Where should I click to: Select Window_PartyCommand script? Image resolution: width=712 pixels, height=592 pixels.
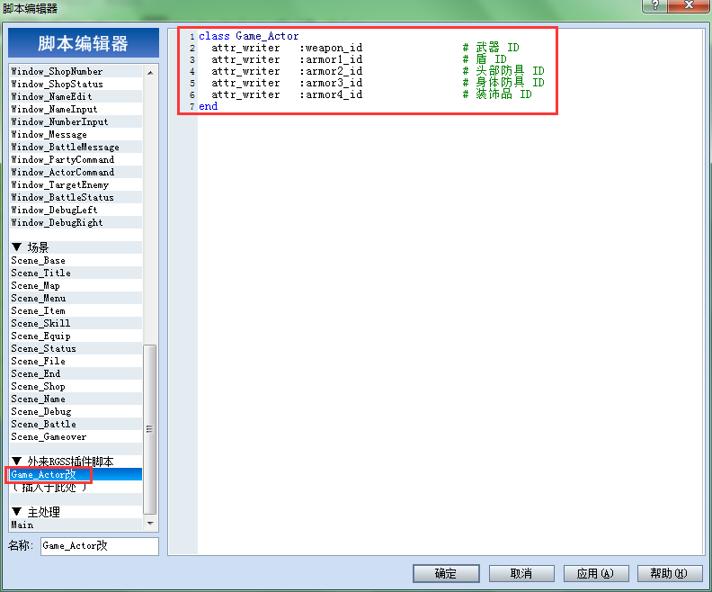(x=76, y=159)
